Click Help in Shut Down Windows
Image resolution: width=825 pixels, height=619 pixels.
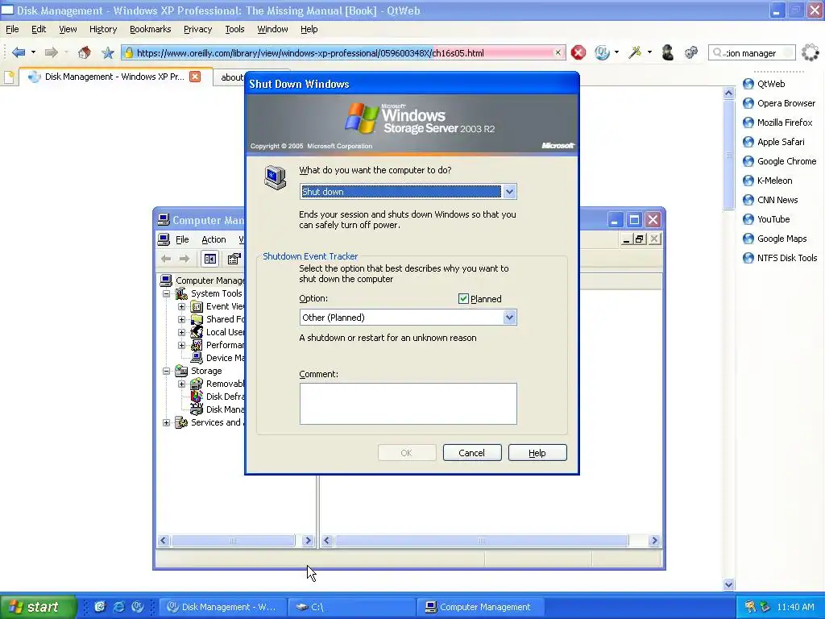(x=537, y=453)
